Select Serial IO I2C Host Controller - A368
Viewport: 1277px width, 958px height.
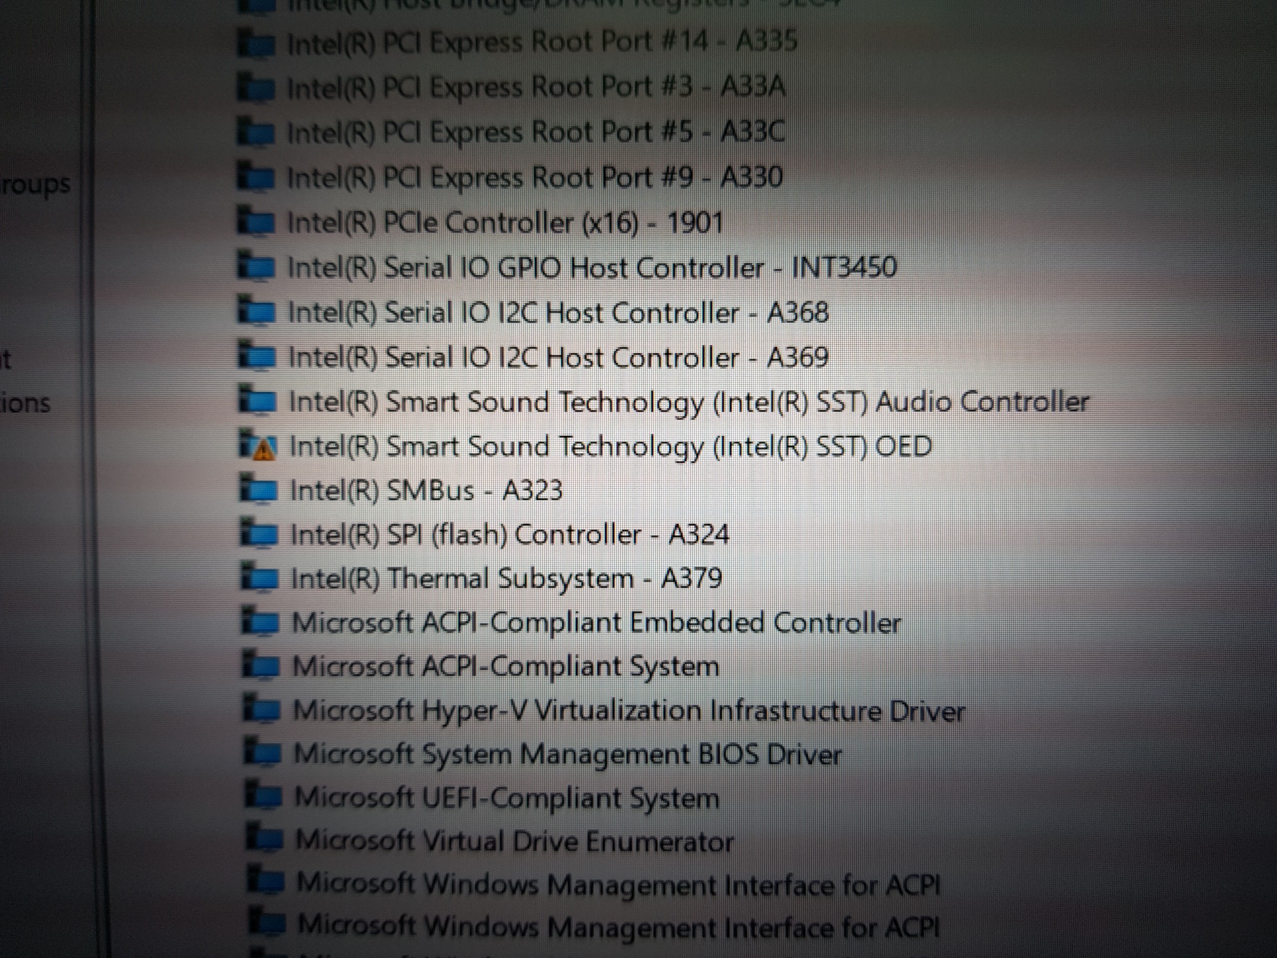[x=558, y=312]
